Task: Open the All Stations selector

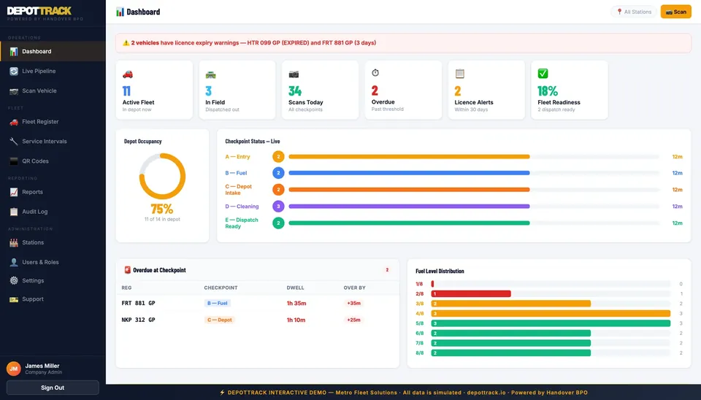Action: pos(634,12)
